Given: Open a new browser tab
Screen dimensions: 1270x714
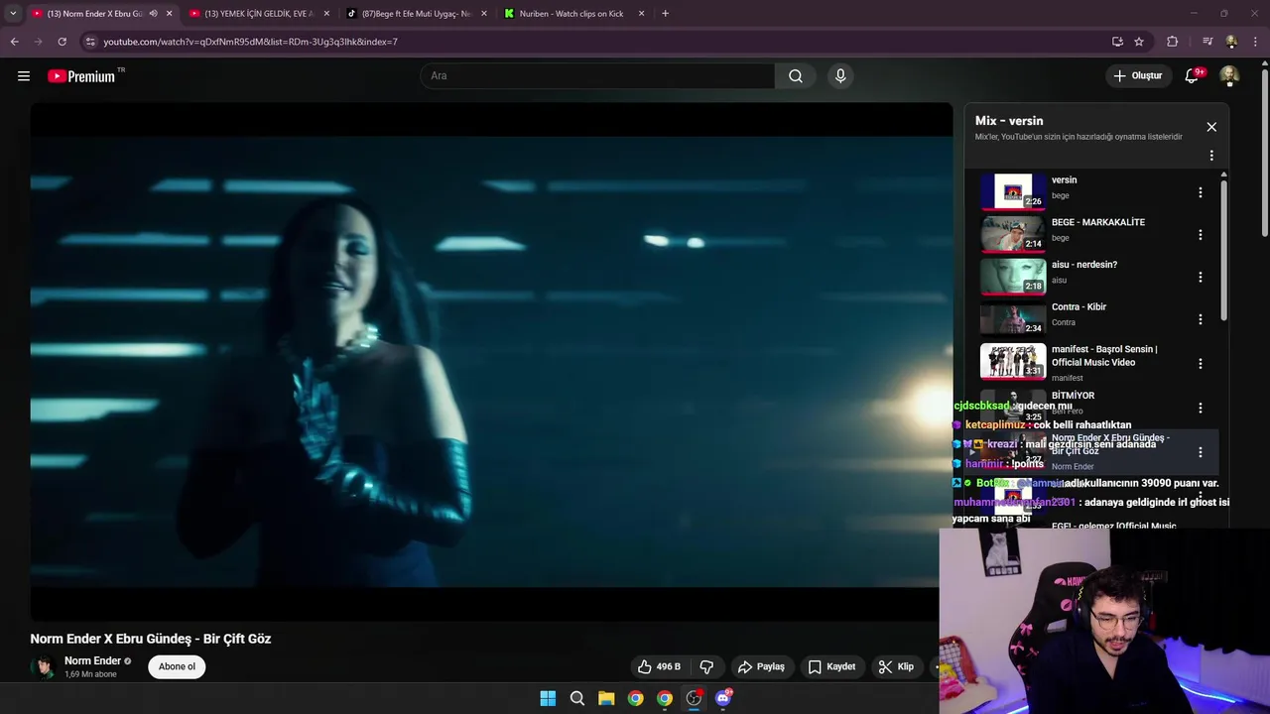Looking at the screenshot, I should [665, 14].
